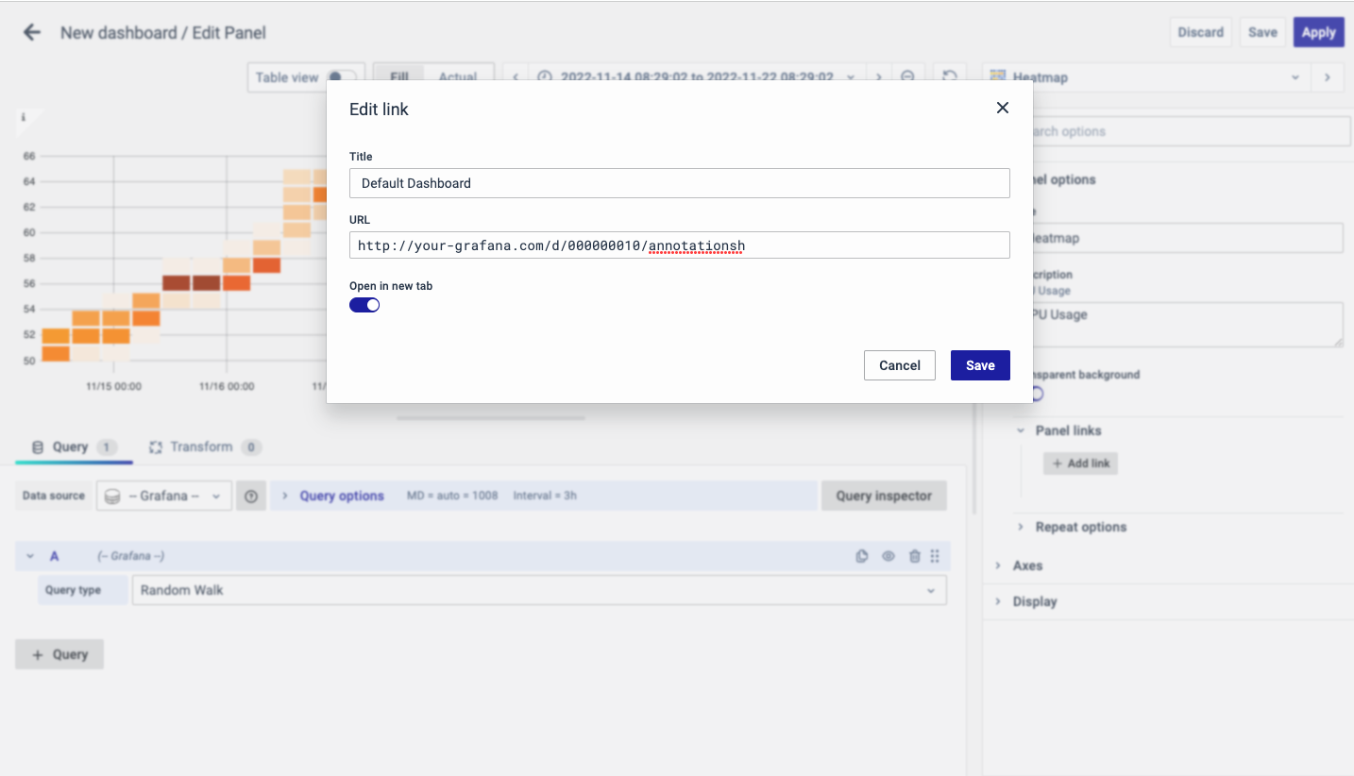Image resolution: width=1354 pixels, height=776 pixels.
Task: Toggle the Table view switch
Action: pos(342,77)
